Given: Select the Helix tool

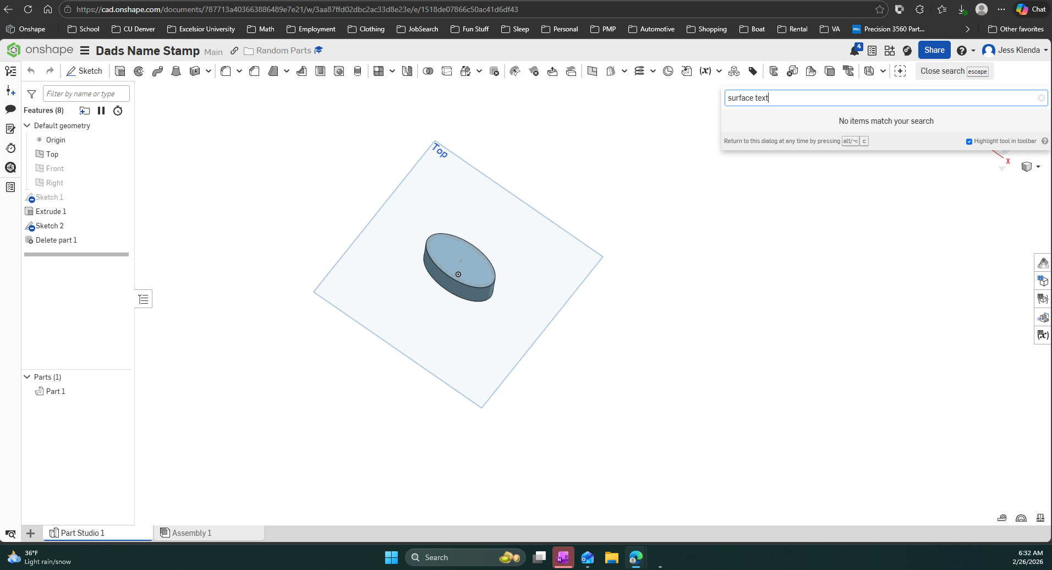Looking at the screenshot, I should 639,71.
